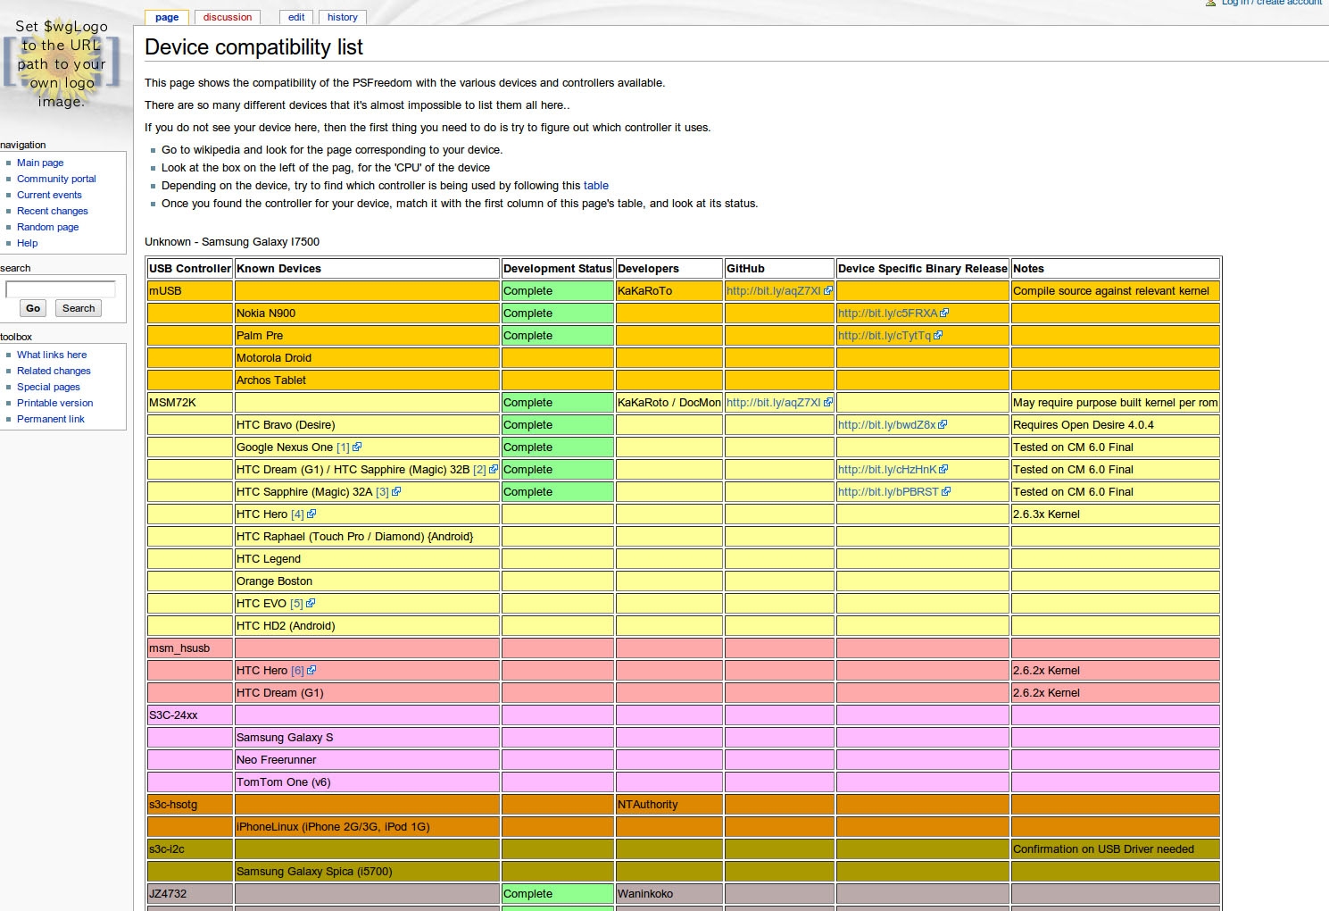This screenshot has width=1329, height=911.
Task: Click the Permanent link
Action: pos(51,419)
